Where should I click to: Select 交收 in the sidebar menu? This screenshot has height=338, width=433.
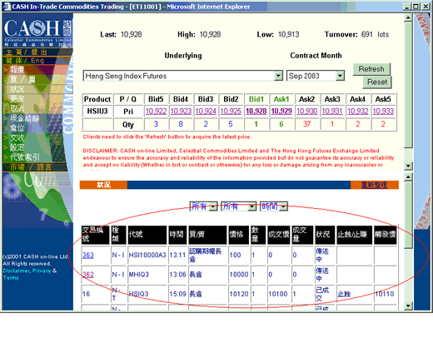pyautogui.click(x=17, y=137)
